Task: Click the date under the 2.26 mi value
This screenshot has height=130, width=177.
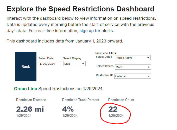Action: tap(24, 116)
